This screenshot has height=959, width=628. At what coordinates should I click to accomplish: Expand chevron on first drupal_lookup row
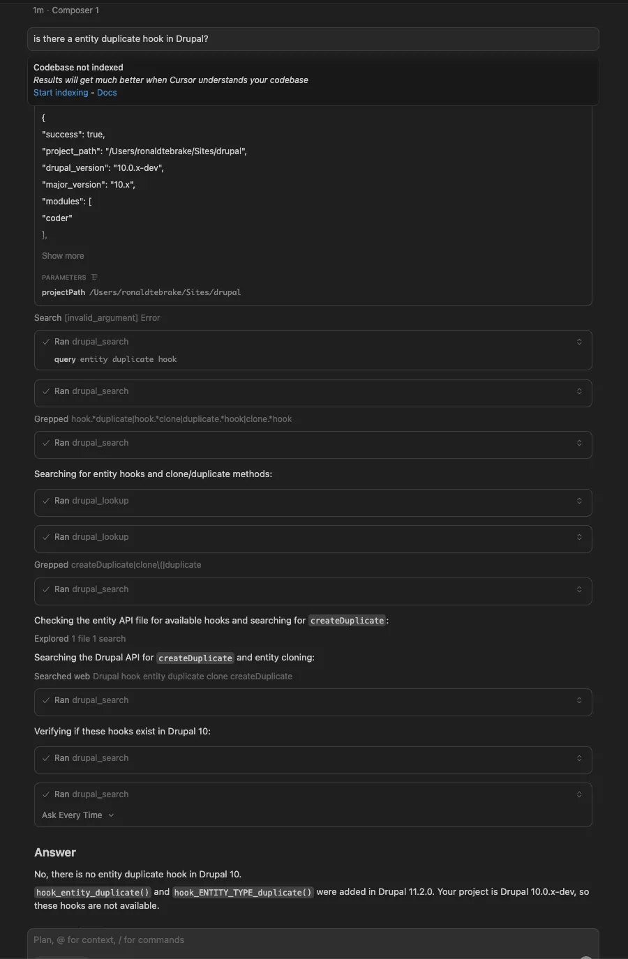click(578, 501)
